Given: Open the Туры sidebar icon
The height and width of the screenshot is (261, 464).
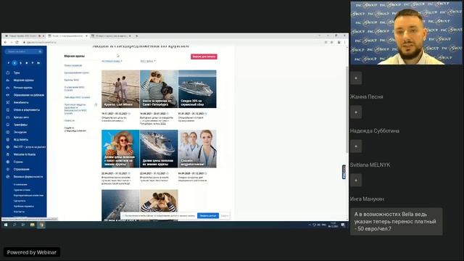Looking at the screenshot, I should [8, 72].
